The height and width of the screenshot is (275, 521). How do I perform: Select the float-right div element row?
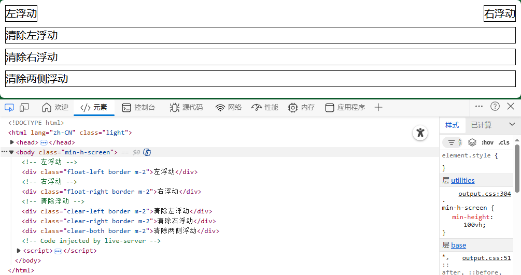[111, 191]
